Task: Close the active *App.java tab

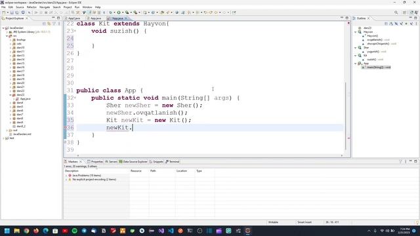Action: point(126,18)
